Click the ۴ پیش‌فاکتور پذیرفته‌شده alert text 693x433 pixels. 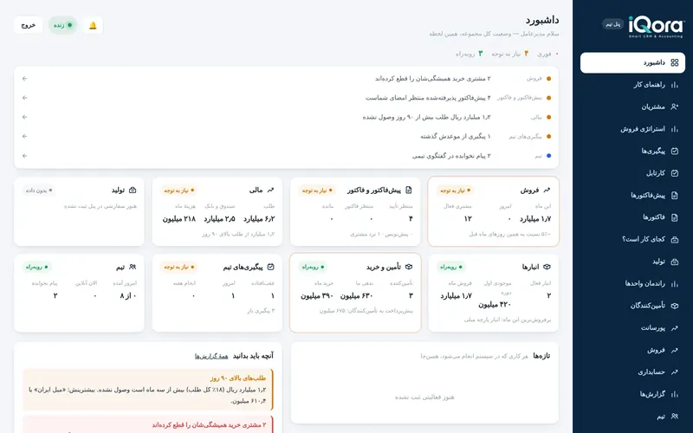coord(428,98)
